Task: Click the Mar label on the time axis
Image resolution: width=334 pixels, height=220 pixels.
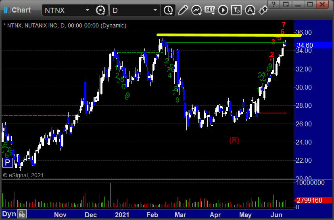Action: [x=180, y=215]
